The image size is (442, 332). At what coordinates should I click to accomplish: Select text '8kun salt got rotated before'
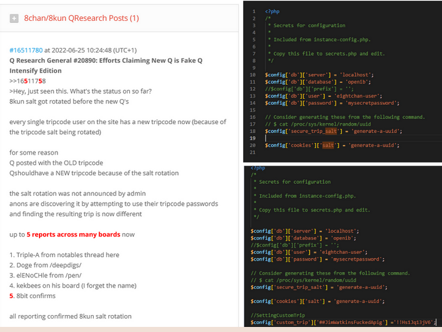click(69, 102)
